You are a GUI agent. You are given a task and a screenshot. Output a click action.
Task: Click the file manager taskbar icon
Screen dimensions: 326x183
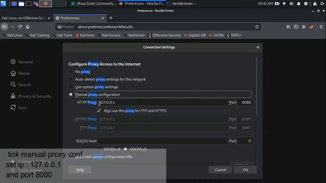point(21,4)
